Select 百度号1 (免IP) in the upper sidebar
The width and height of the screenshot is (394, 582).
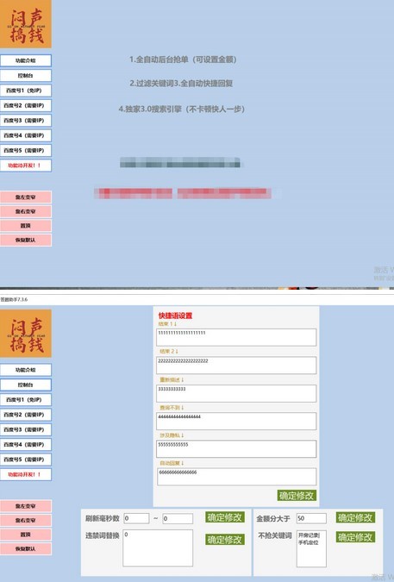click(26, 91)
